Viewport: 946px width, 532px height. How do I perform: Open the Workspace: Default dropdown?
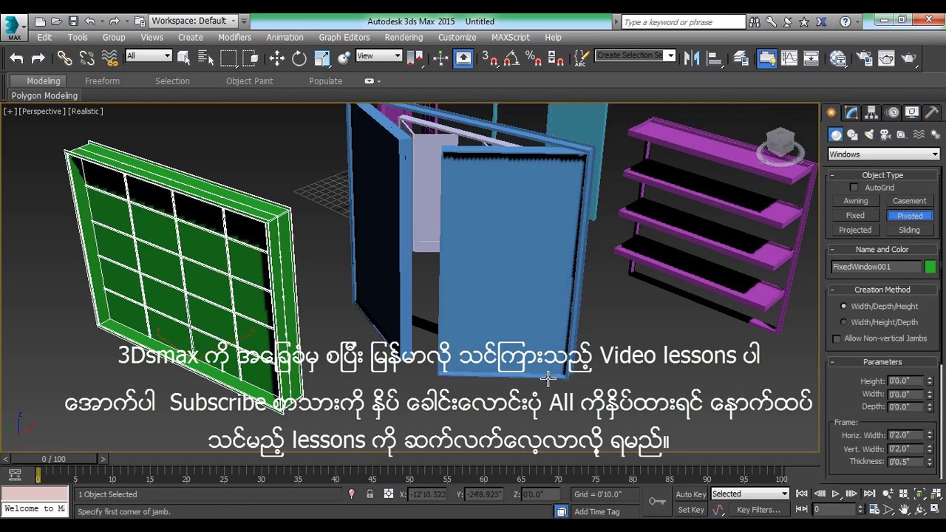(194, 21)
